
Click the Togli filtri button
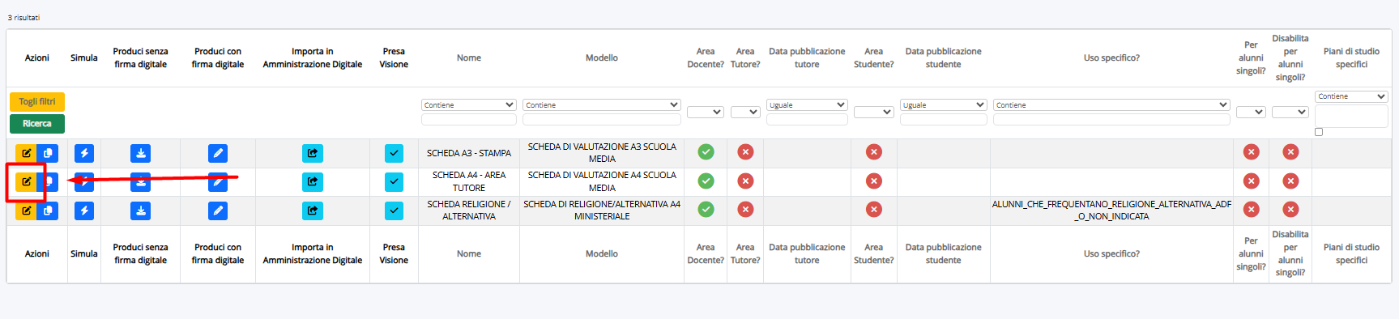(37, 102)
